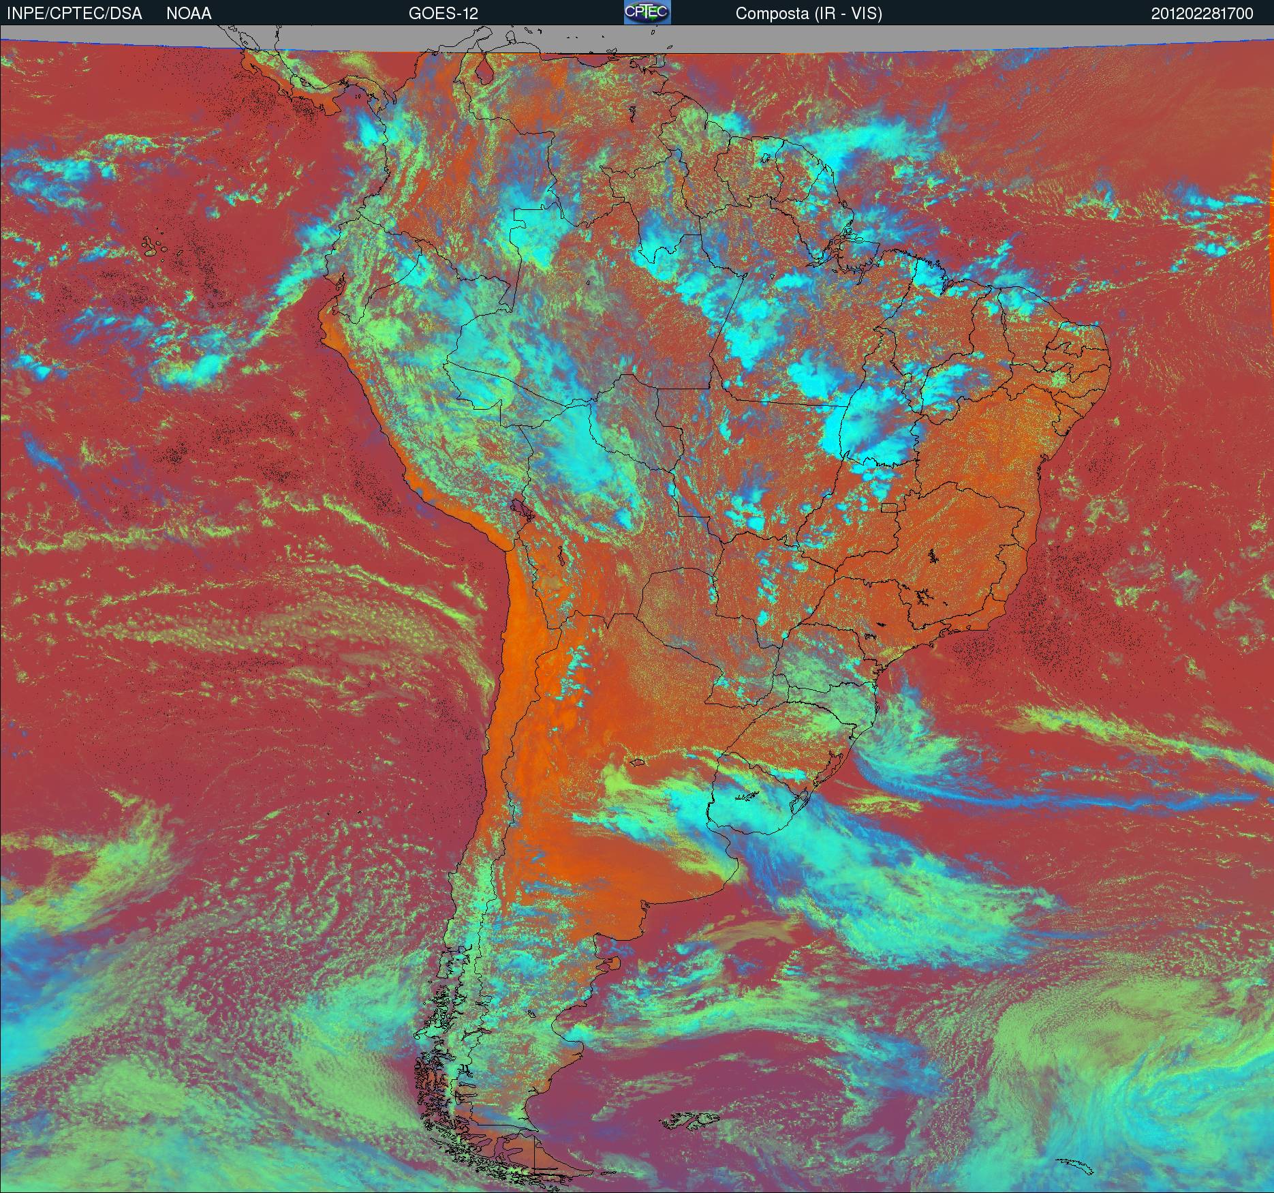Select the Composta (IR - VIS) title

coord(809,14)
